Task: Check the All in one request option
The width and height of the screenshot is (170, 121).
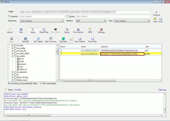Action: coord(41,83)
